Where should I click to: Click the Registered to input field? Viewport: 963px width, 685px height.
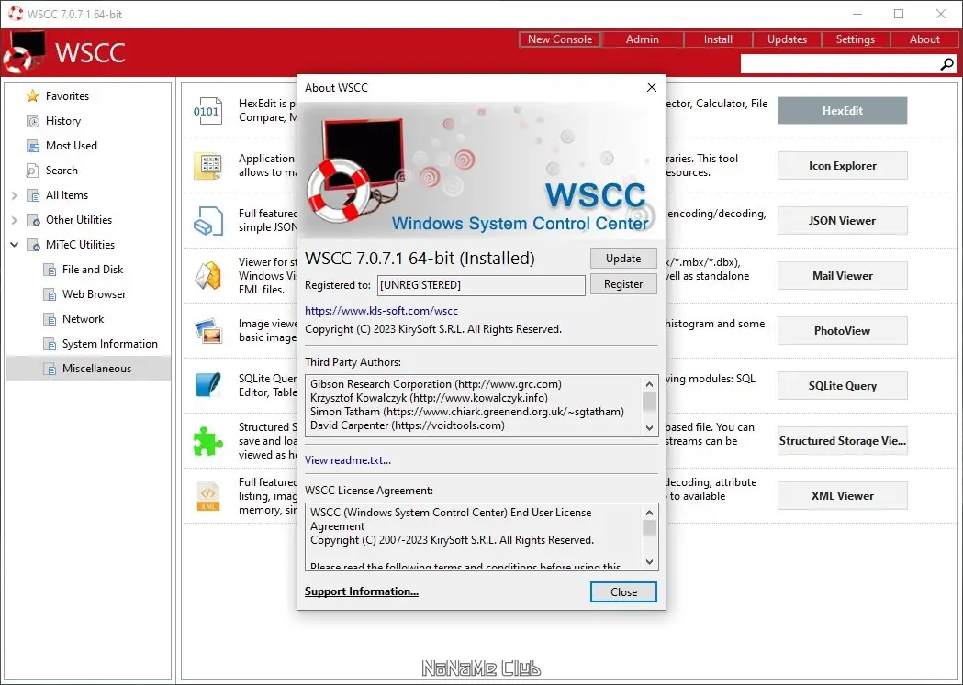[x=481, y=285]
